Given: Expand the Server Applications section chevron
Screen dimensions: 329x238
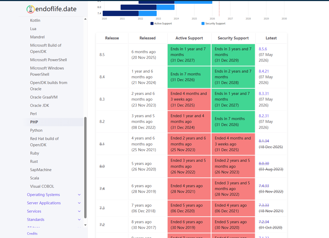Looking at the screenshot, I should 79,203.
